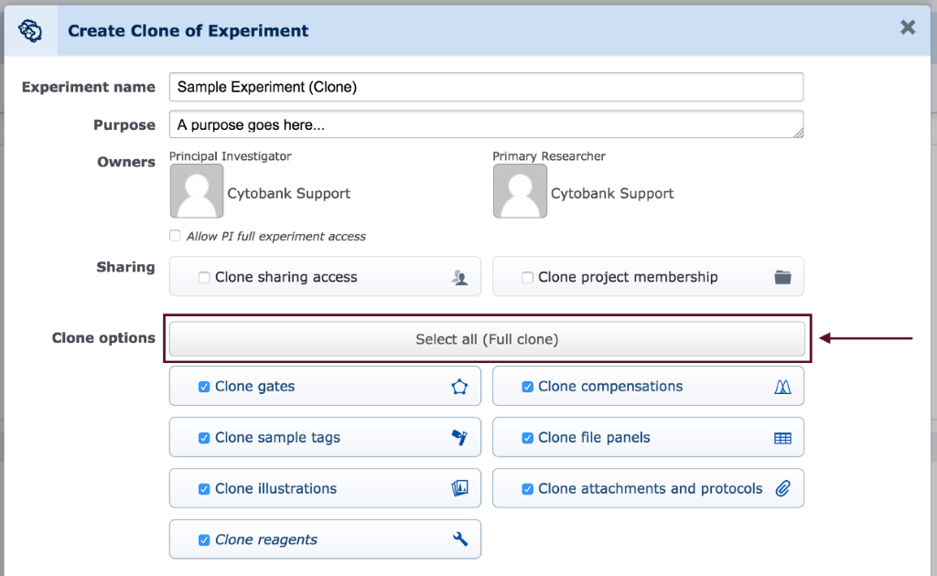Screen dimensions: 937x576
Task: Click Select all (Full clone) button
Action: pyautogui.click(x=487, y=339)
